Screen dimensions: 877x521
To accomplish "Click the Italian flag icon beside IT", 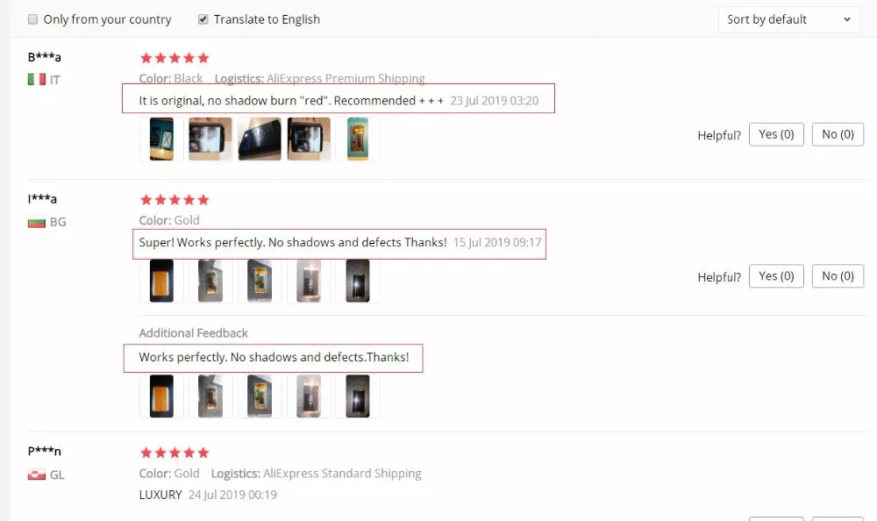I will coord(36,80).
